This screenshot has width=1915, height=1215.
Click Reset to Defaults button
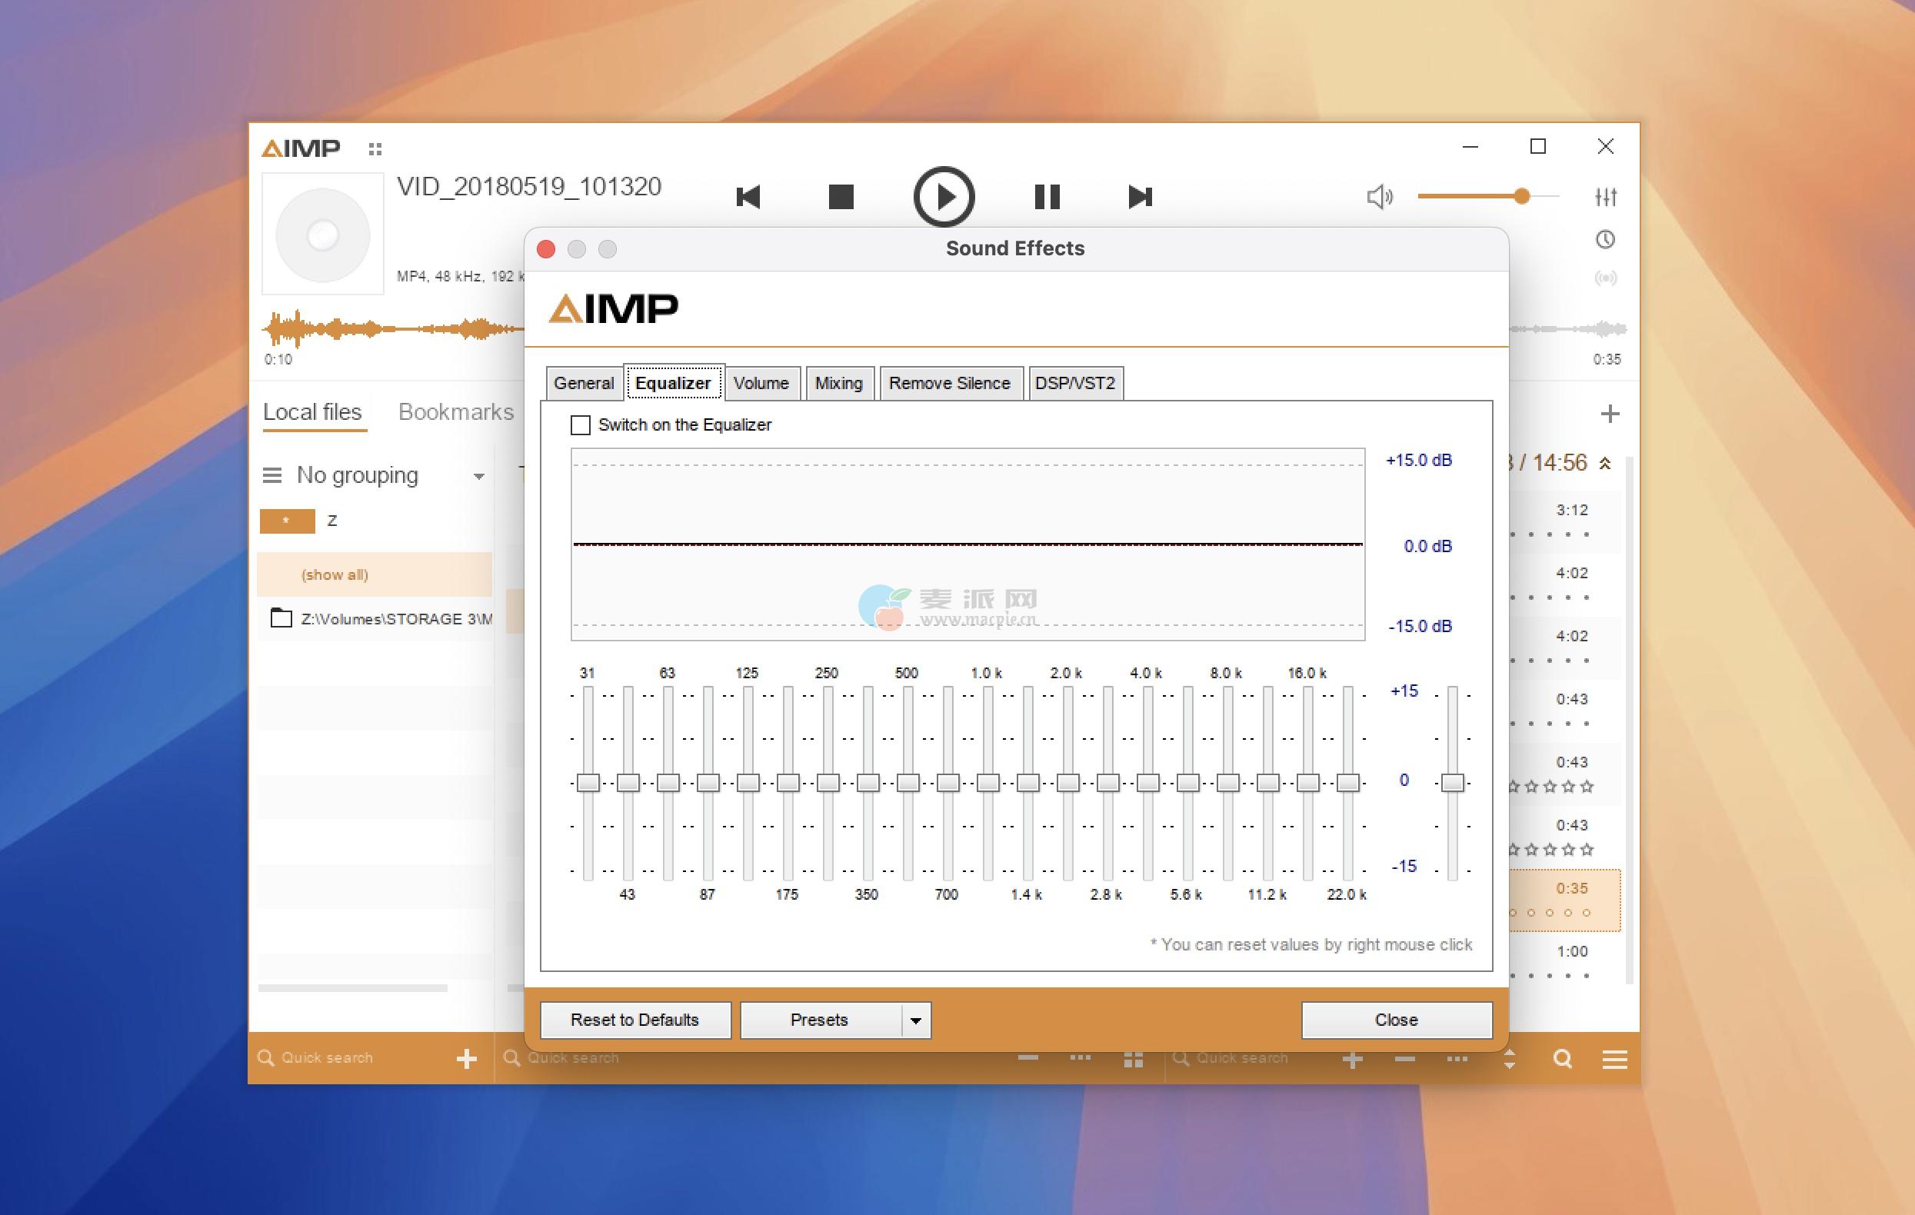click(x=634, y=1020)
